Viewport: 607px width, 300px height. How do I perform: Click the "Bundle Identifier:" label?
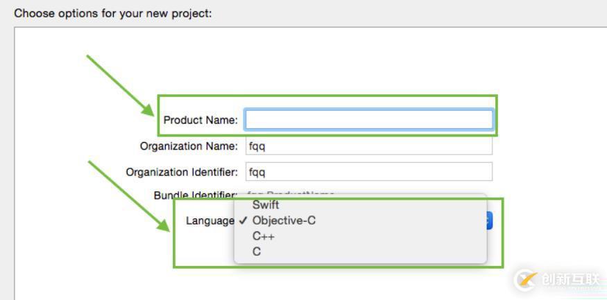pos(195,195)
